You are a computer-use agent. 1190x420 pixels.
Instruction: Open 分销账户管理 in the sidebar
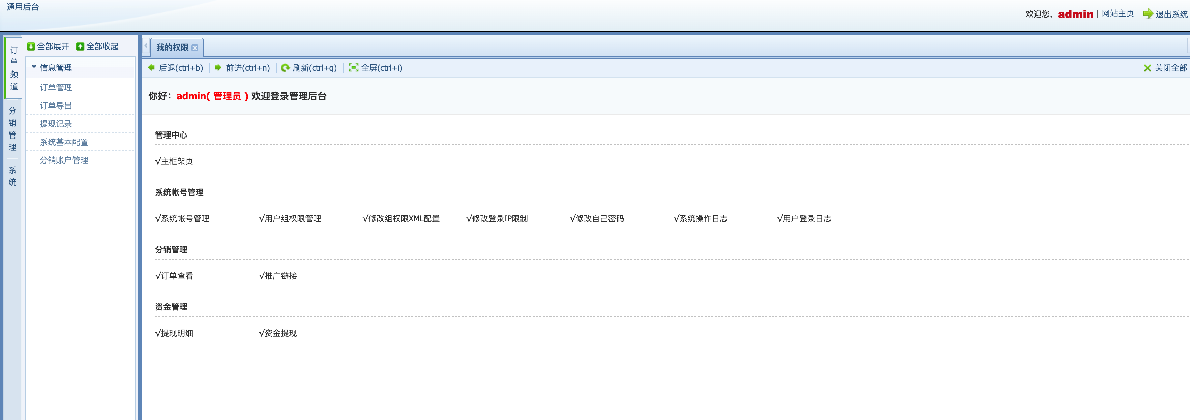(64, 160)
